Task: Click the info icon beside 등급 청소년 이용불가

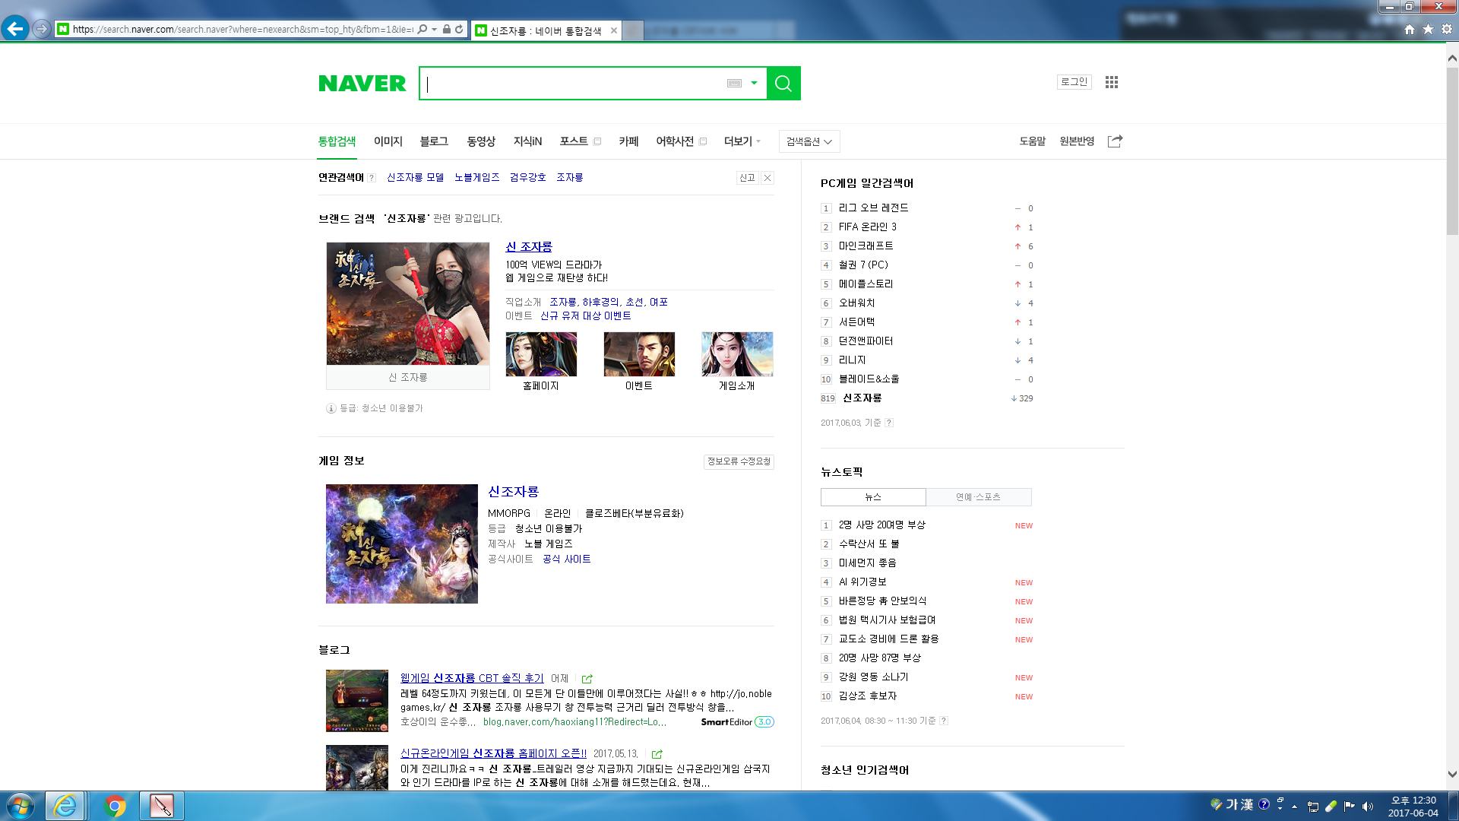Action: [331, 408]
